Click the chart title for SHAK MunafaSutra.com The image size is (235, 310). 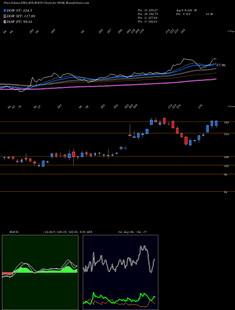[x=46, y=3]
